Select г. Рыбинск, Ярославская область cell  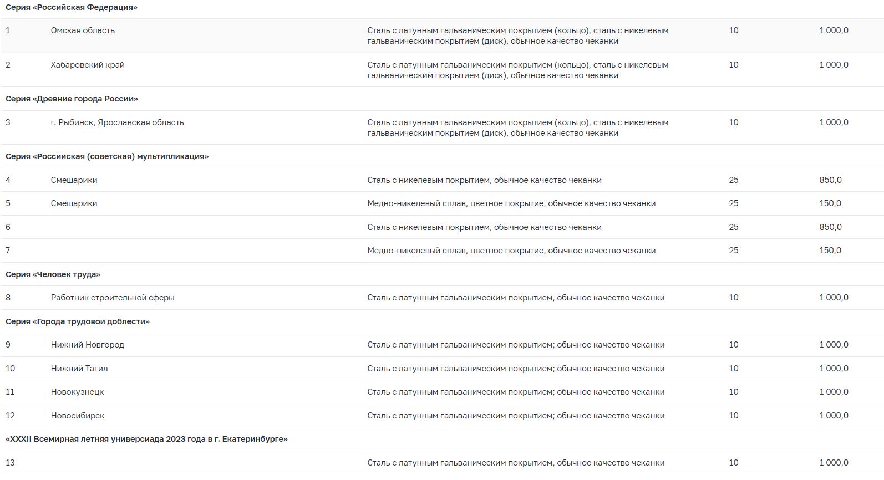click(118, 122)
